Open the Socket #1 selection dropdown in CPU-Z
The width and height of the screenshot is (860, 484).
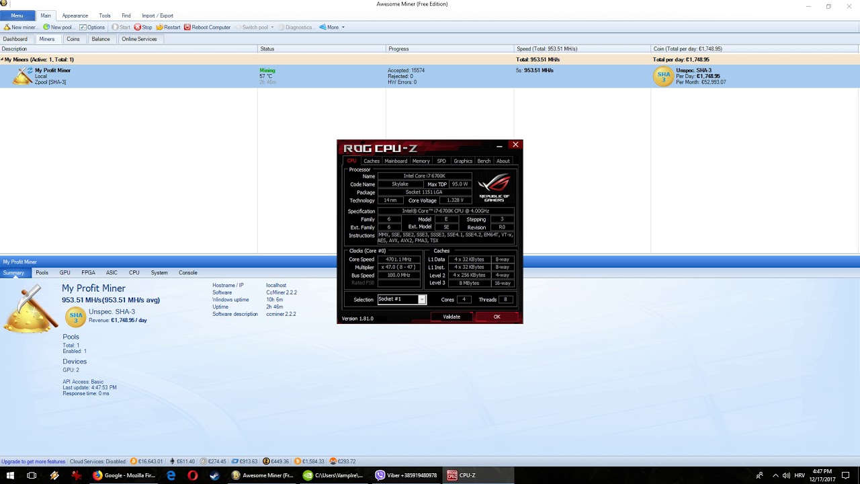422,299
